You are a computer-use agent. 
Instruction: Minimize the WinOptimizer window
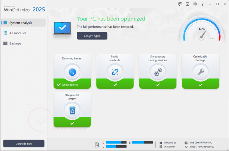[210, 4]
